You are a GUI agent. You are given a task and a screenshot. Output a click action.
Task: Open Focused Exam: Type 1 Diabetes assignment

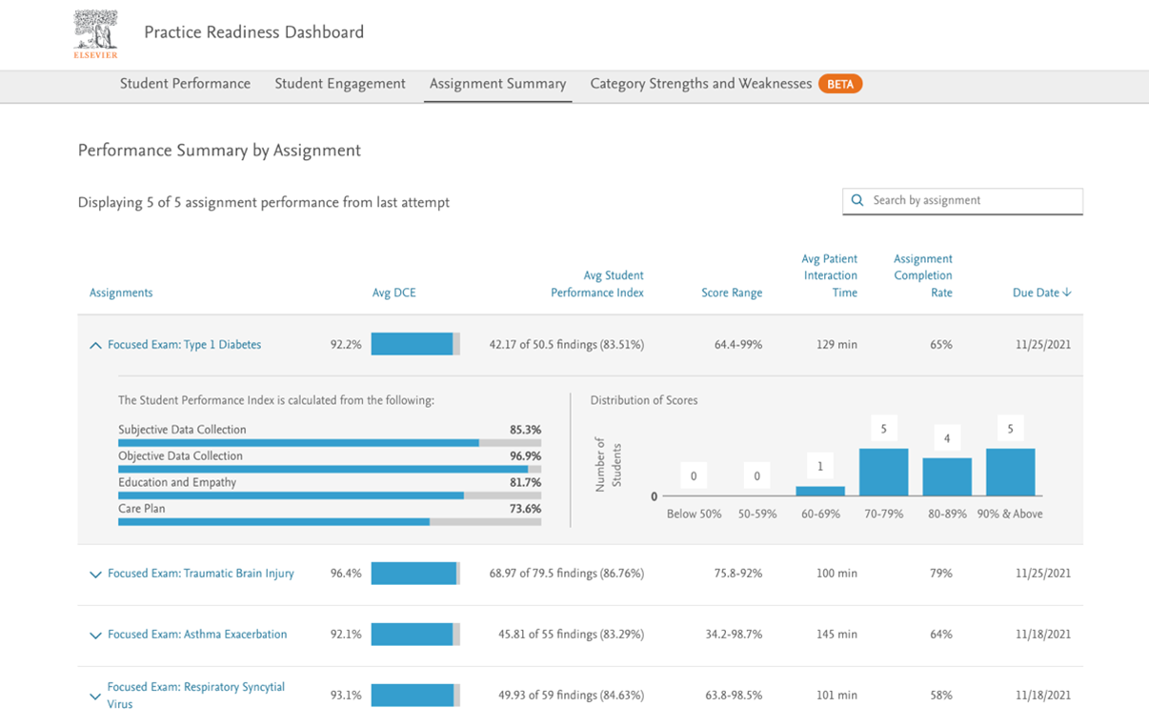click(184, 345)
